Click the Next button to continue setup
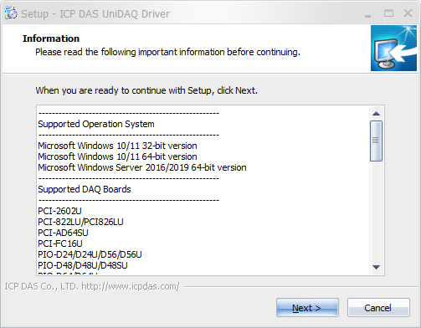 (307, 308)
